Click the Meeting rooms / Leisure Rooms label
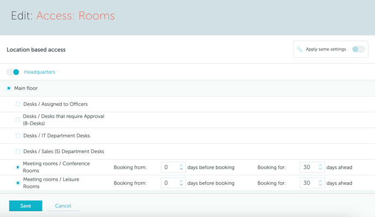375x217 pixels. (x=51, y=183)
